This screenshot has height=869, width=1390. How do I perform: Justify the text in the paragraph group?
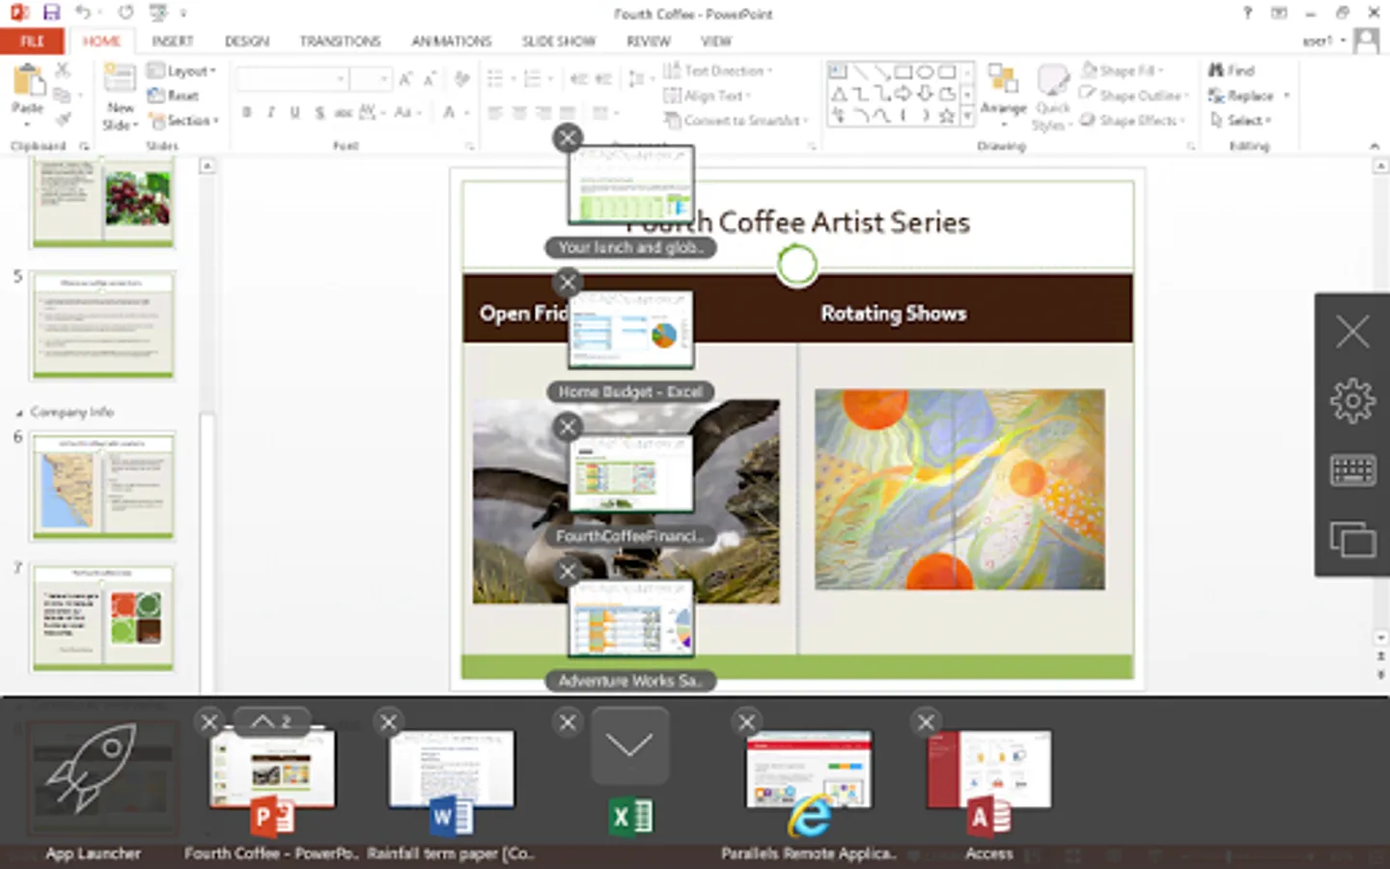(568, 113)
